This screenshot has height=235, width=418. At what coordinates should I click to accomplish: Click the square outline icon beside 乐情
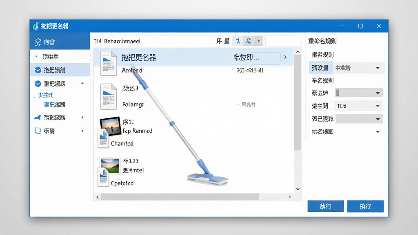38,131
